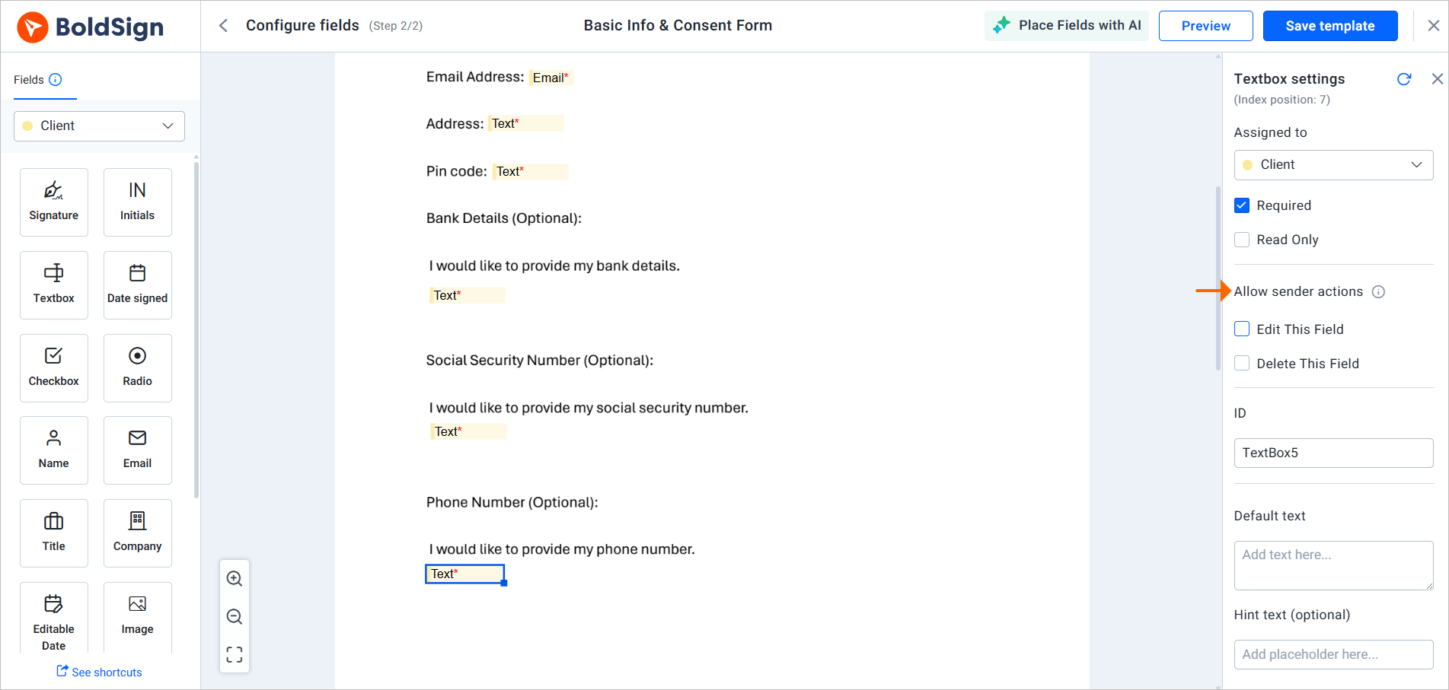This screenshot has width=1449, height=690.
Task: Fit document to screen icon
Action: (x=235, y=655)
